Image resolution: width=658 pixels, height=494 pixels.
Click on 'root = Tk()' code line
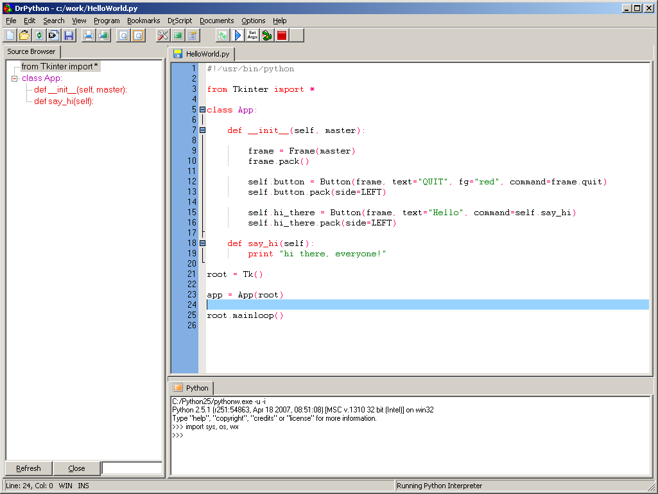click(234, 274)
